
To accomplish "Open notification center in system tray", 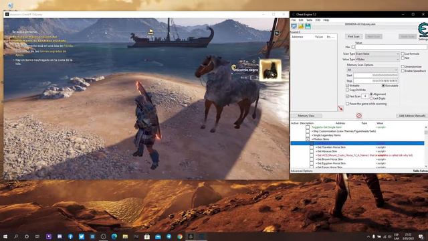I will [x=421, y=236].
